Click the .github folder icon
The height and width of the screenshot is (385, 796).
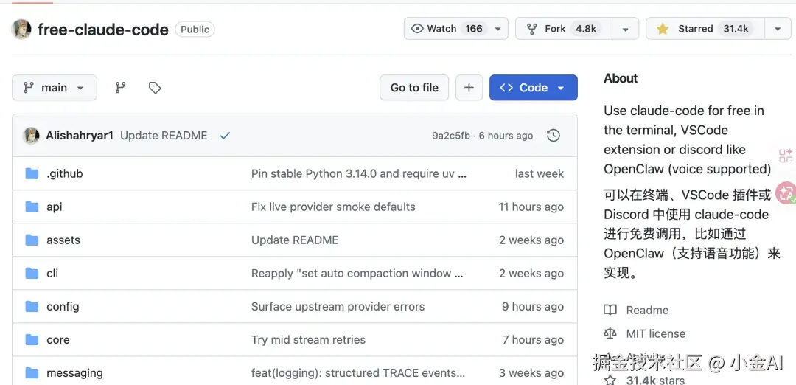coord(32,174)
